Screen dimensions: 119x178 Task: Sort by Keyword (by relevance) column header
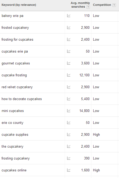(19, 5)
